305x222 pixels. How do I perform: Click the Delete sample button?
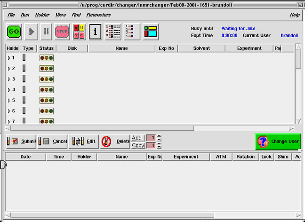115,141
